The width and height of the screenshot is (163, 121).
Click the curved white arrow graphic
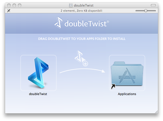point(81,70)
